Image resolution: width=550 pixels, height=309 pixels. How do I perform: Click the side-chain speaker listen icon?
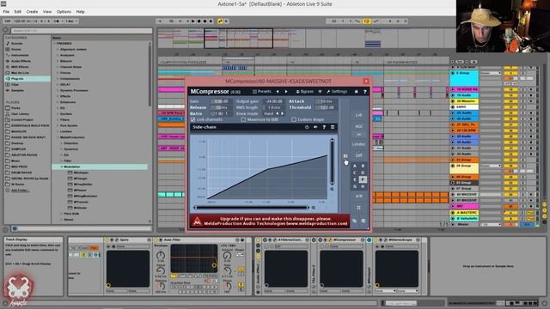point(315,127)
